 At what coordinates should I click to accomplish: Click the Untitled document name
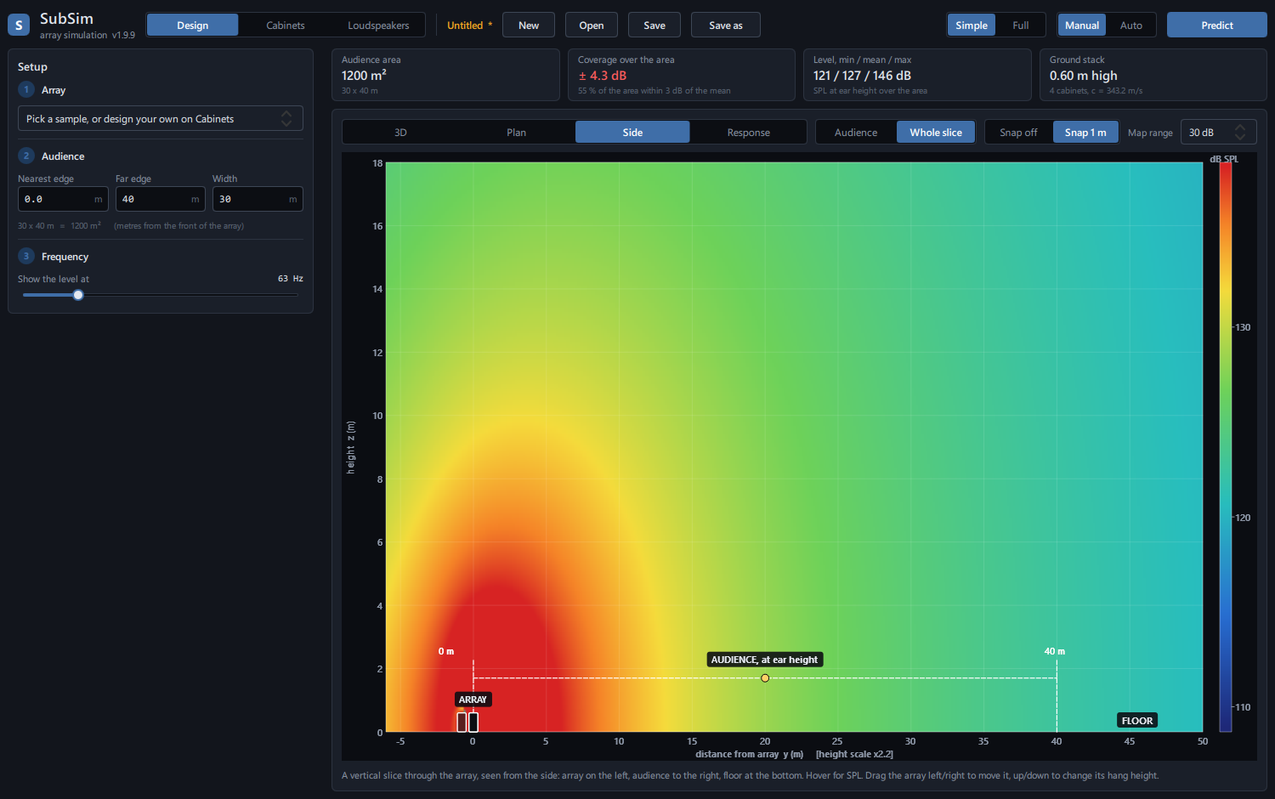465,25
